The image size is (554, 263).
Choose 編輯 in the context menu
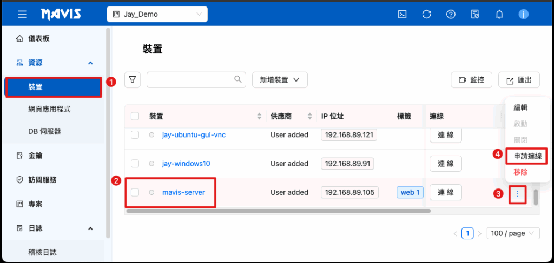point(520,107)
